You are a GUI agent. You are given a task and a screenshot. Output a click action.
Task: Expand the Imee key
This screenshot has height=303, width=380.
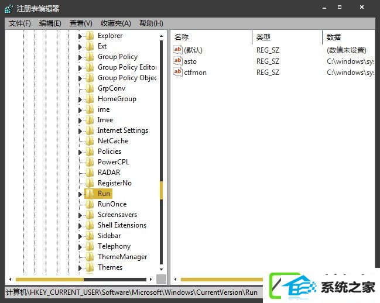click(80, 120)
